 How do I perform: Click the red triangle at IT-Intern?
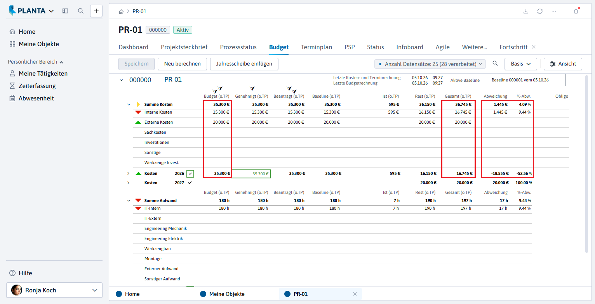point(138,208)
